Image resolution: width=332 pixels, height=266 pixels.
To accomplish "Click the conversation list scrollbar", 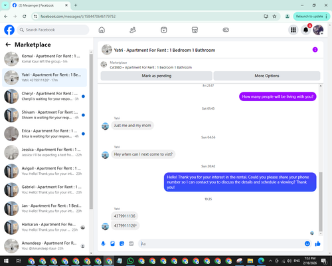I will click(91, 131).
